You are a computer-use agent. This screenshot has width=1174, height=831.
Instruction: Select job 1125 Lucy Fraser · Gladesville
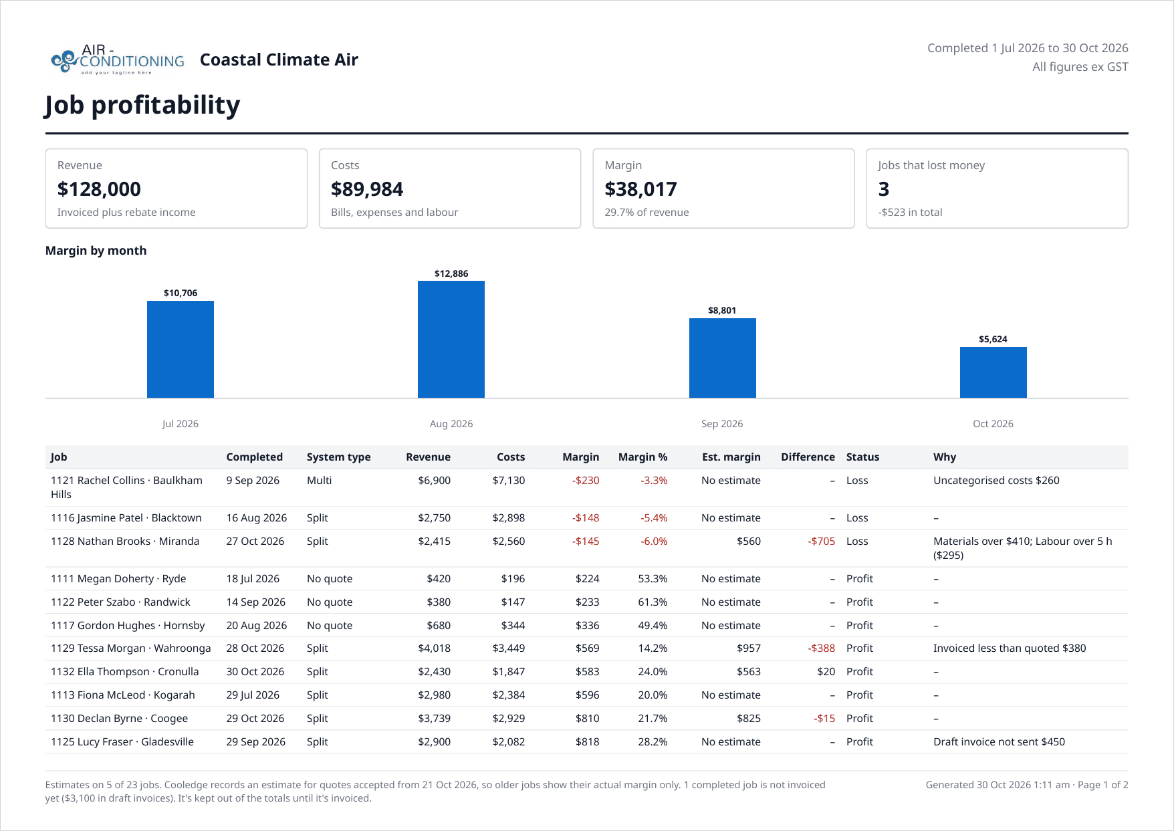coord(587,742)
